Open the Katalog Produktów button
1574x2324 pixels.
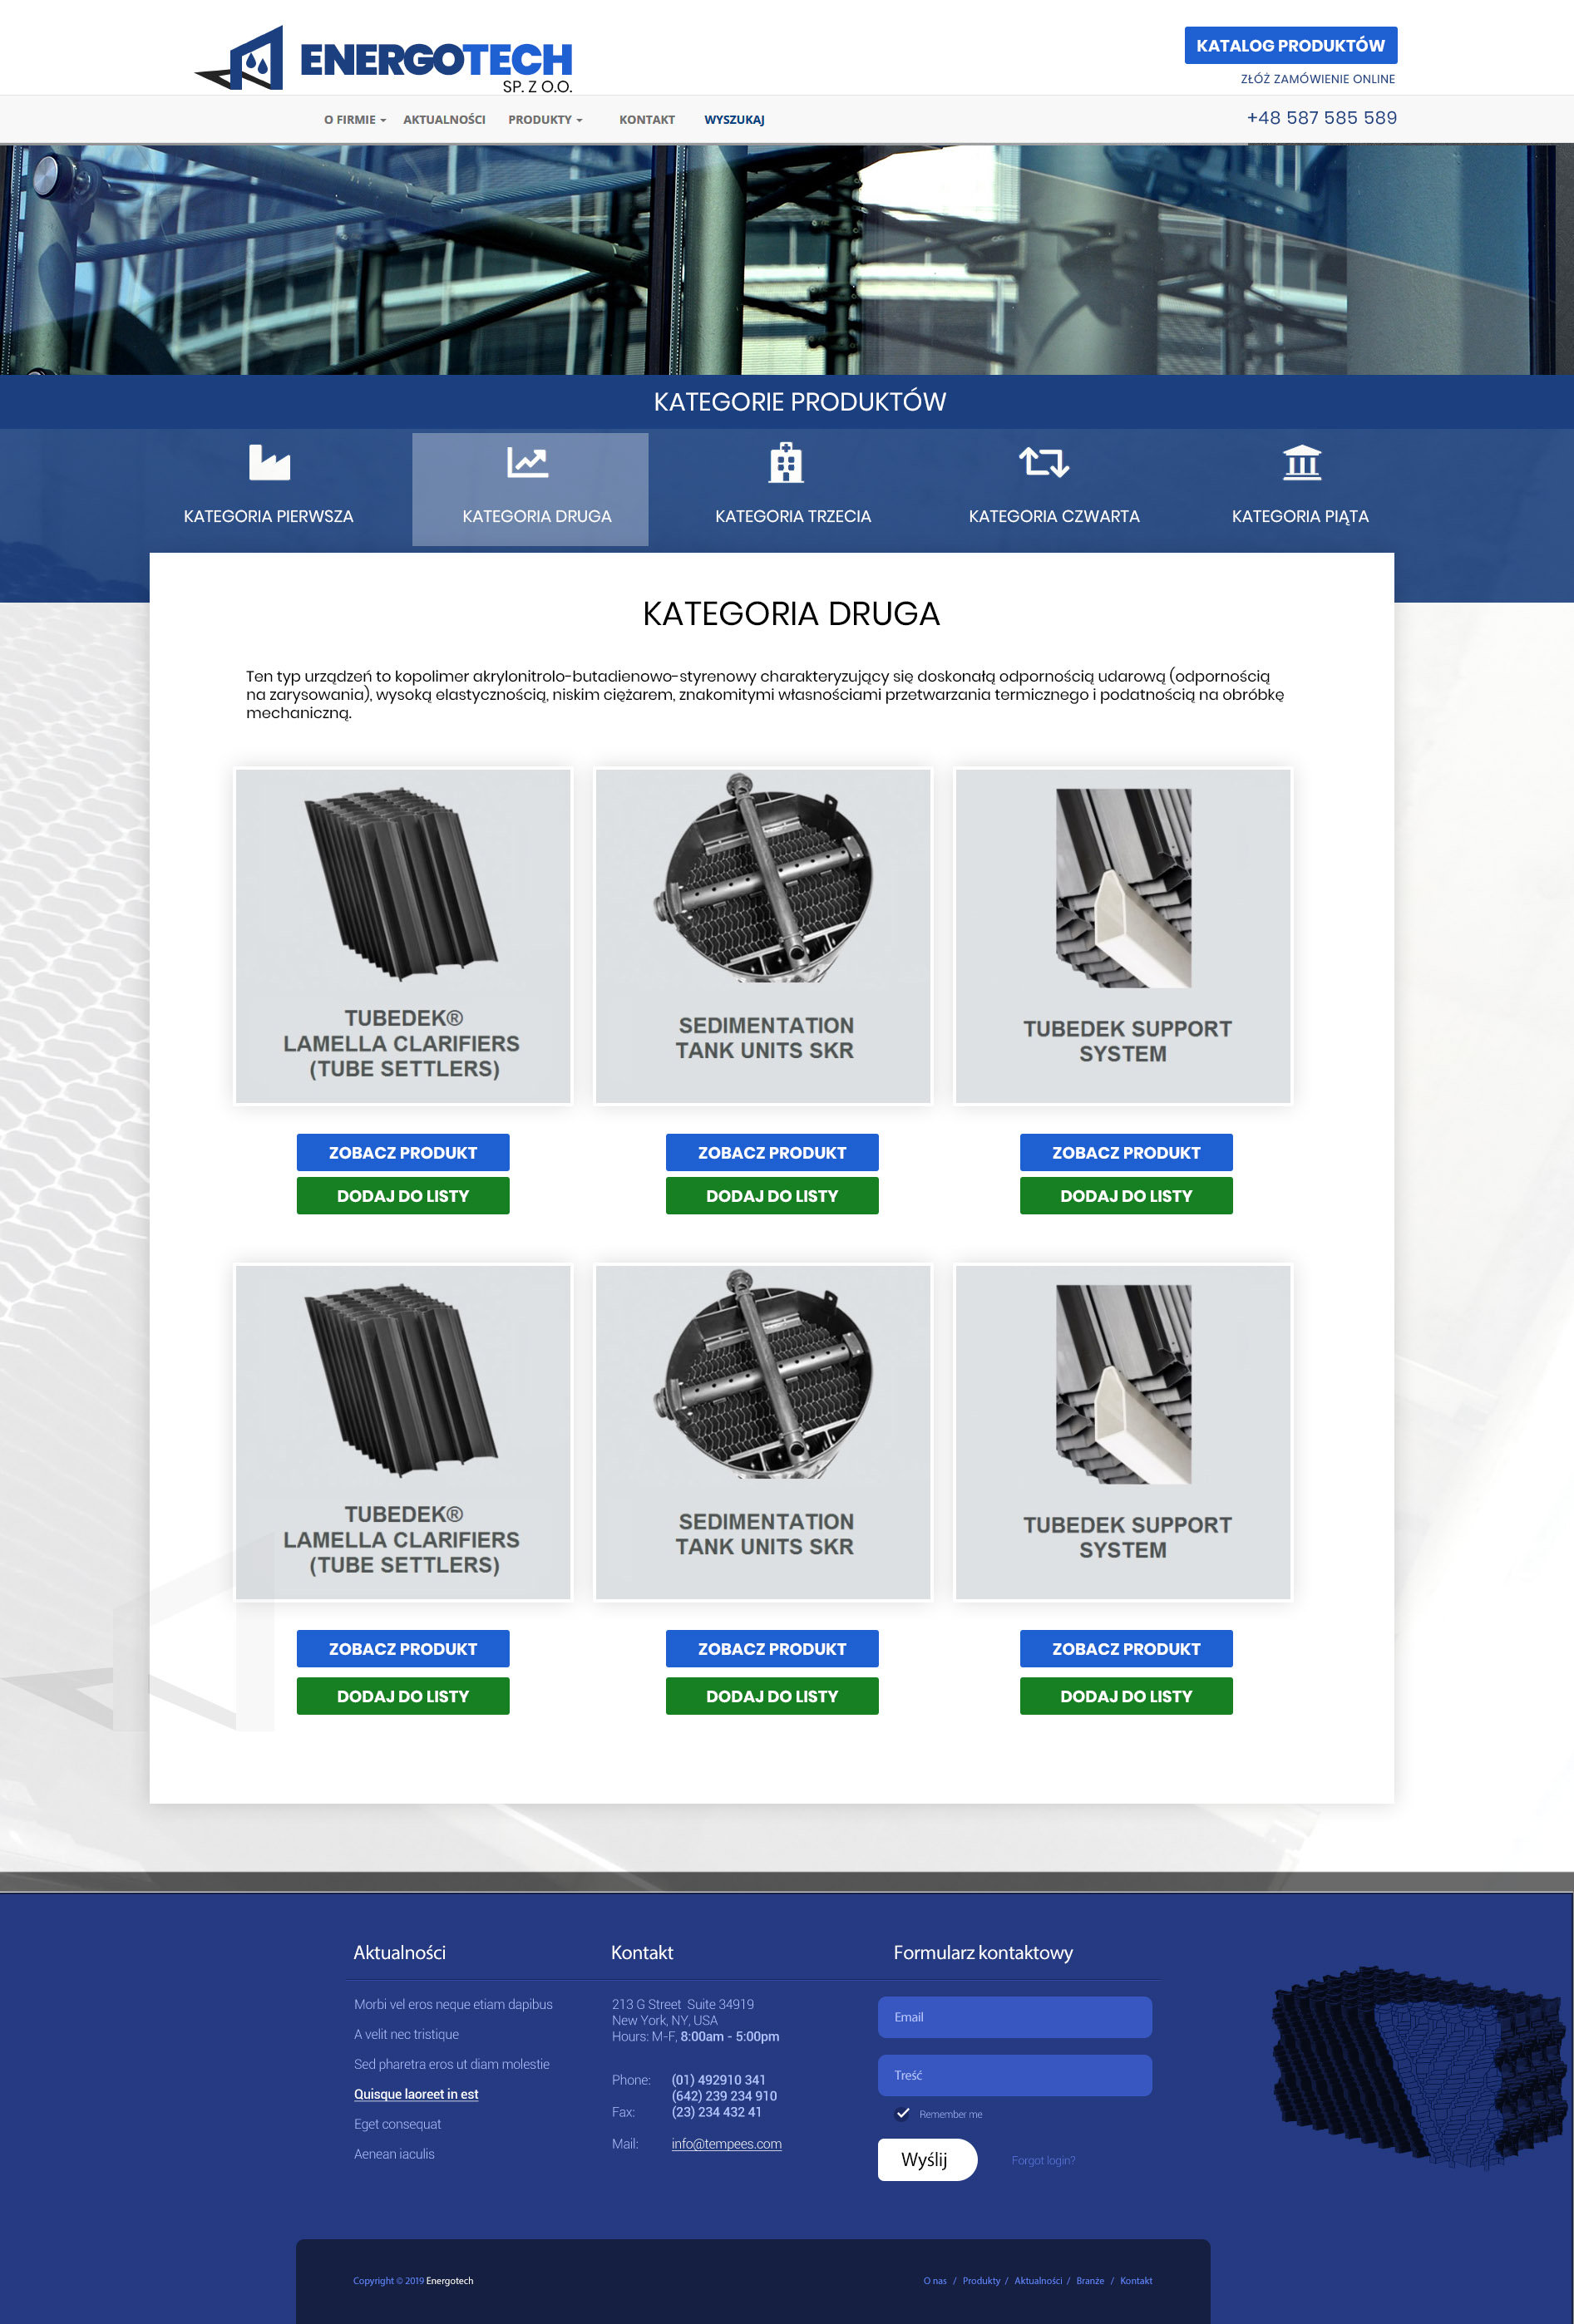(x=1290, y=45)
